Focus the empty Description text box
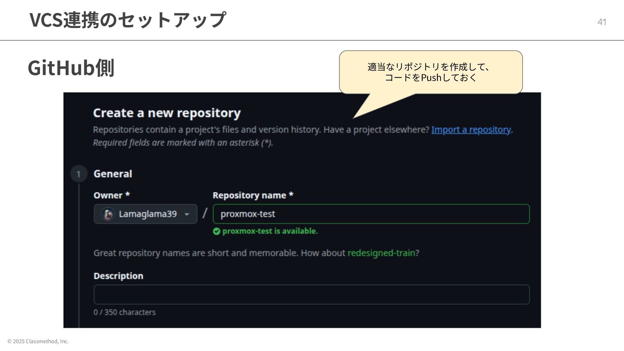The width and height of the screenshot is (624, 351). (x=311, y=294)
